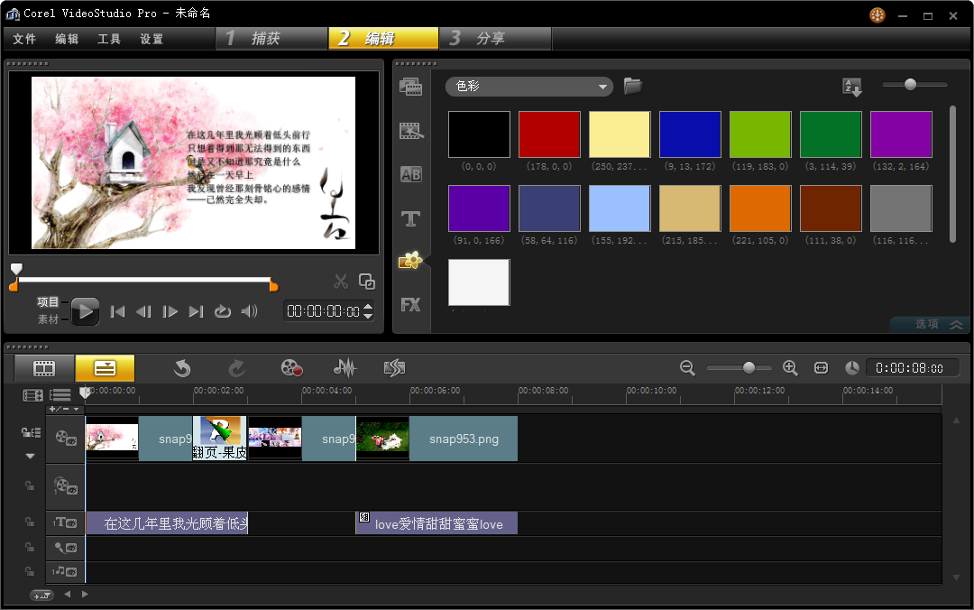Fit project in timeline window
Screen dimensions: 974x610
tap(822, 368)
